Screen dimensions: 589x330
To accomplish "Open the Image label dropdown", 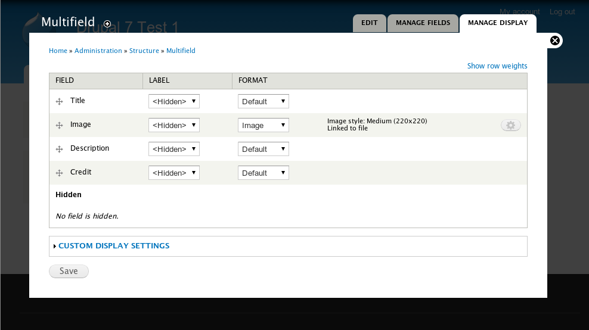I will pyautogui.click(x=174, y=125).
